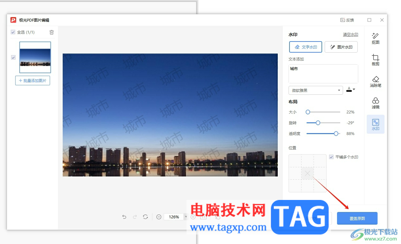Reset the image with the refresh icon
401x244 pixels.
[145, 217]
